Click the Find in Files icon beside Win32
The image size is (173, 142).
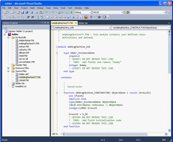tap(127, 12)
